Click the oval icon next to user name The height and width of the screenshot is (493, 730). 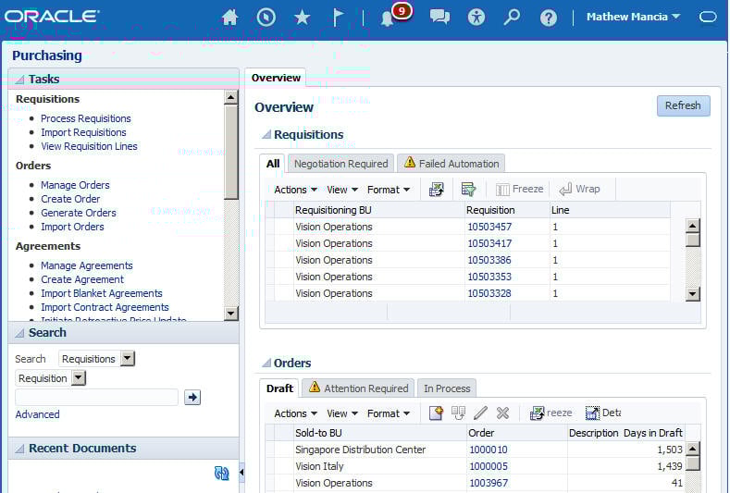click(708, 18)
